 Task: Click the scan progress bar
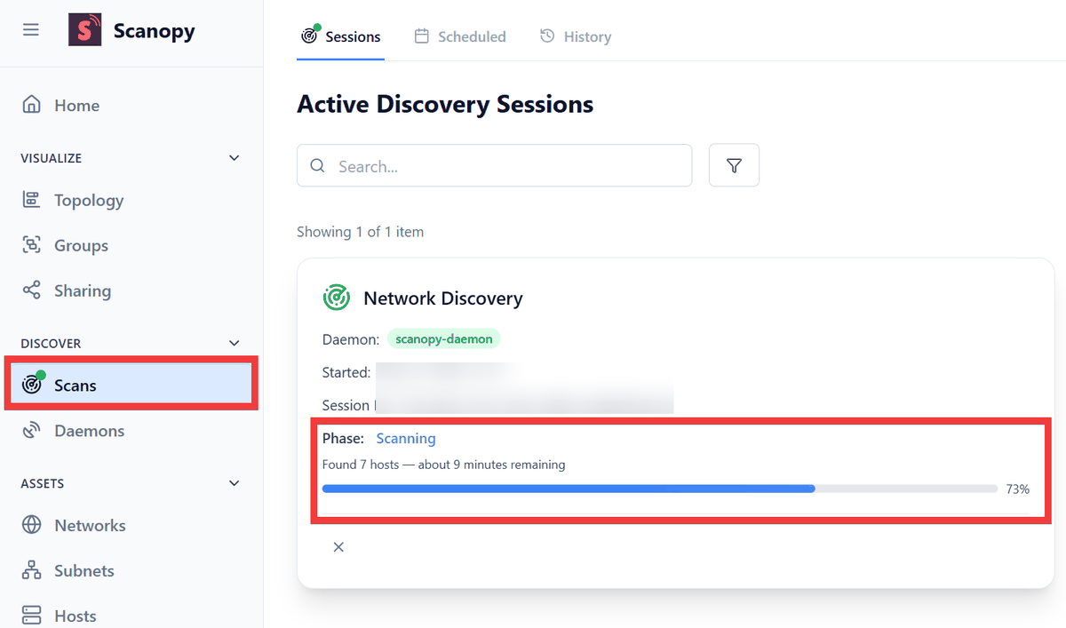pyautogui.click(x=659, y=489)
